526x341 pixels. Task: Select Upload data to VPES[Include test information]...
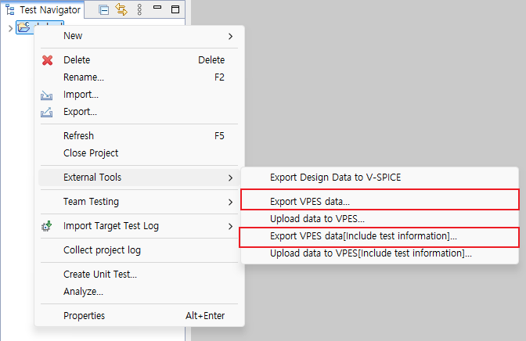click(x=380, y=253)
